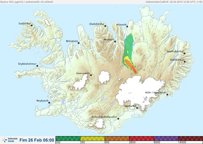This screenshot has height=144, width=203.
Task: Select the red 2600 legend swatch
Action: pyautogui.click(x=142, y=139)
